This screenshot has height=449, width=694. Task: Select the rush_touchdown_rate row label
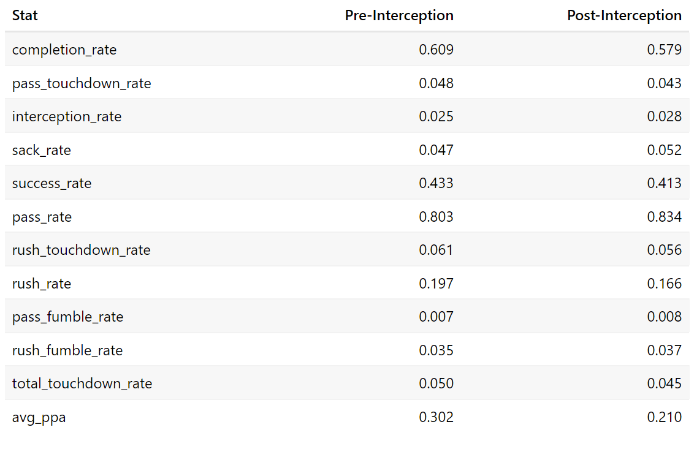tap(82, 250)
